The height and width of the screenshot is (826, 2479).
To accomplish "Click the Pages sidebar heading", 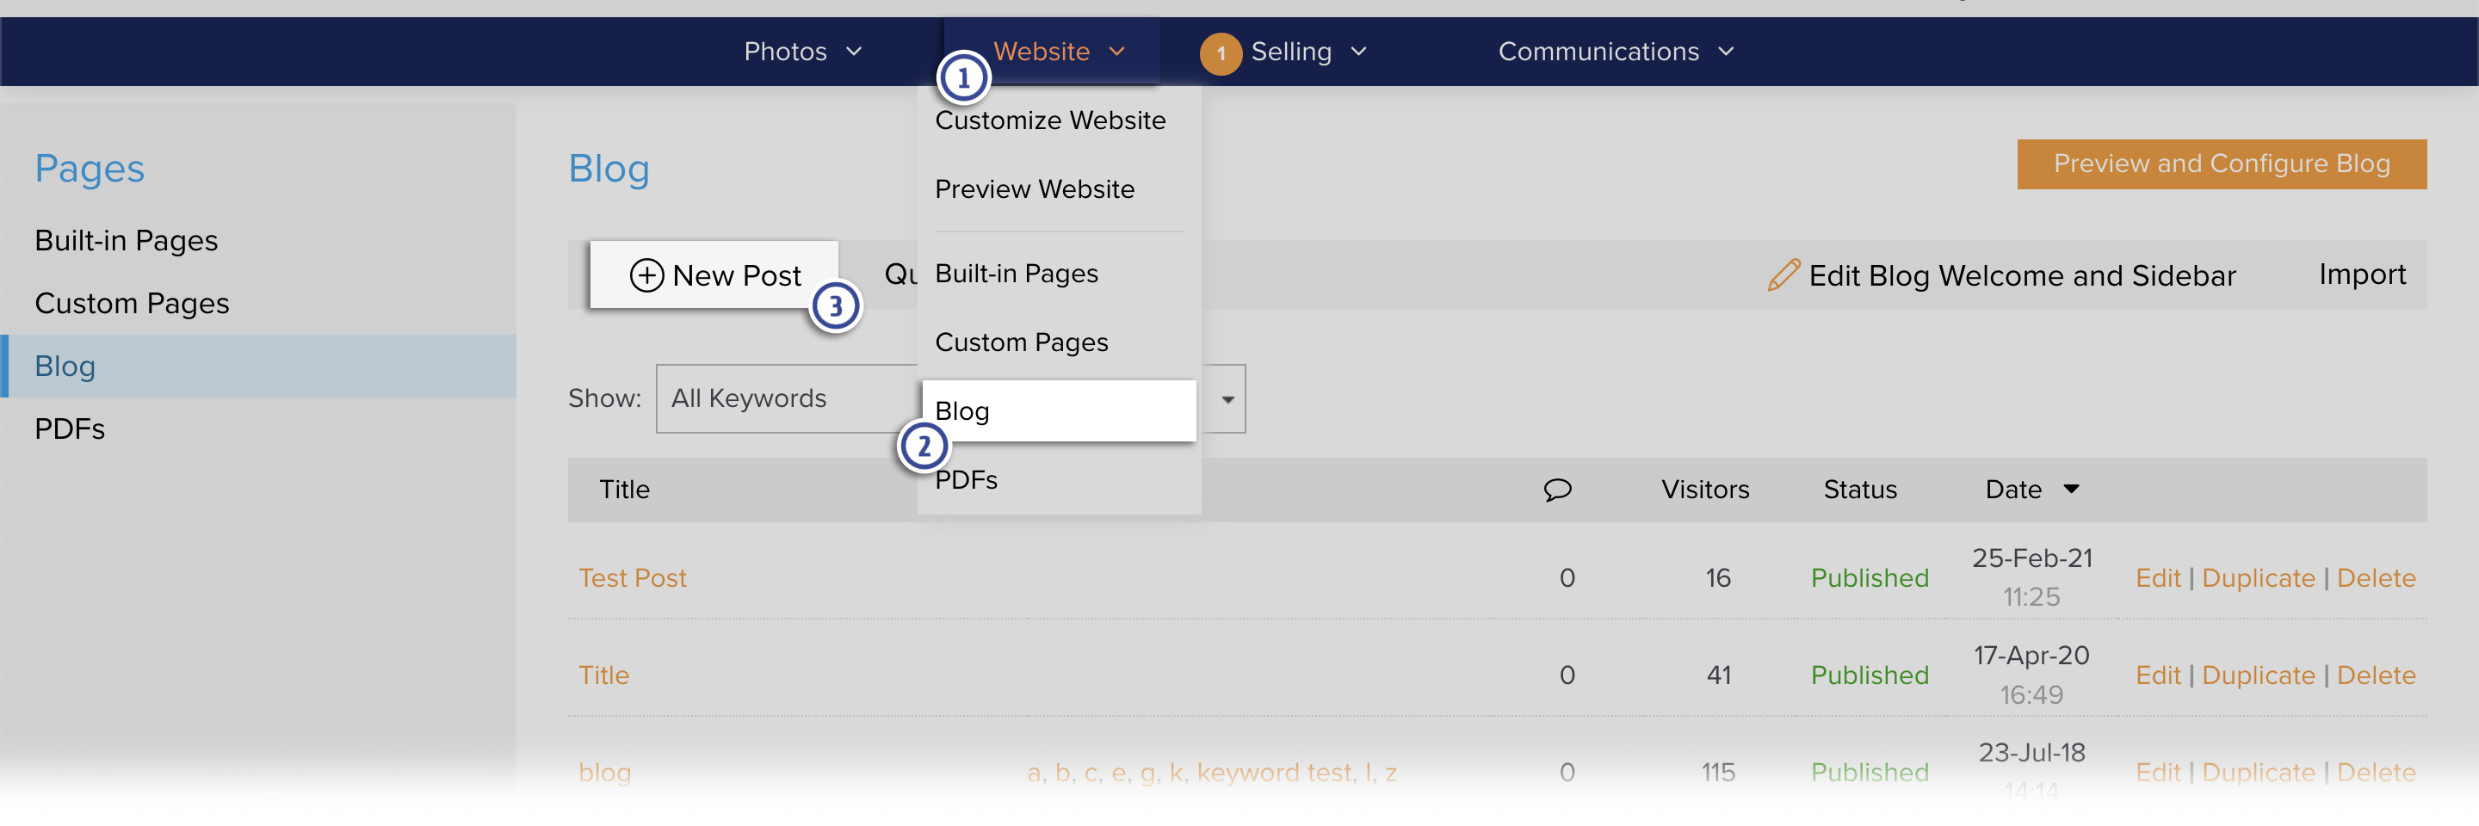I will (90, 169).
